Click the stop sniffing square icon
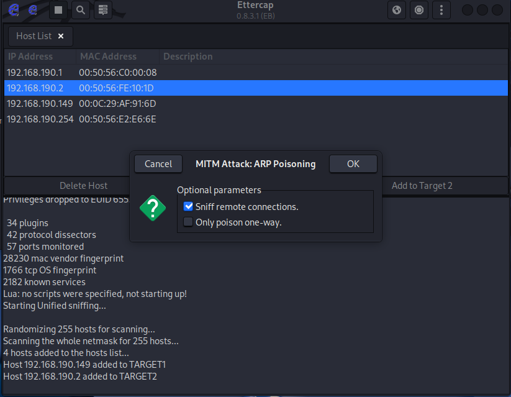 pos(58,10)
